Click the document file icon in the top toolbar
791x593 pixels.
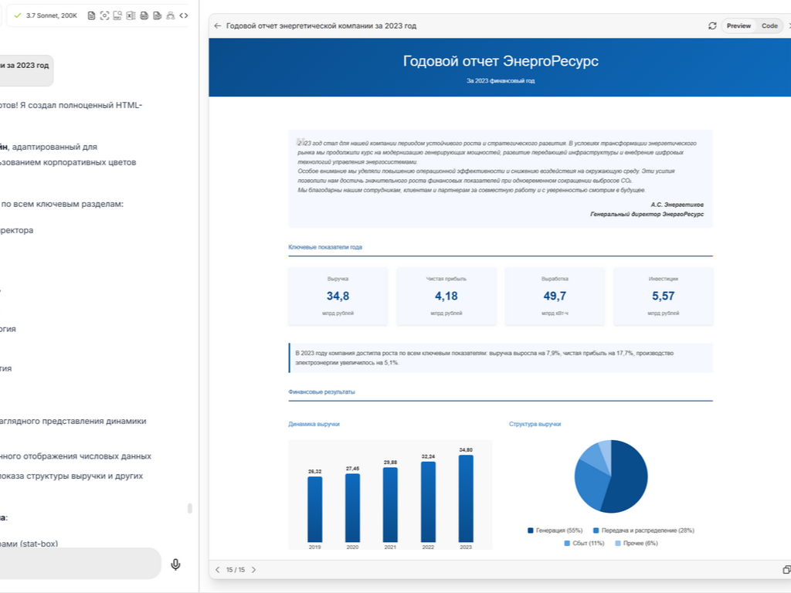coord(91,15)
